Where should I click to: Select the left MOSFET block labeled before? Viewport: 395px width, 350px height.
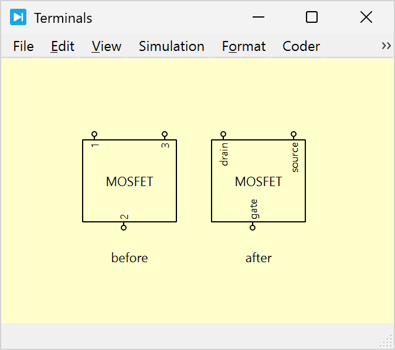click(x=130, y=193)
